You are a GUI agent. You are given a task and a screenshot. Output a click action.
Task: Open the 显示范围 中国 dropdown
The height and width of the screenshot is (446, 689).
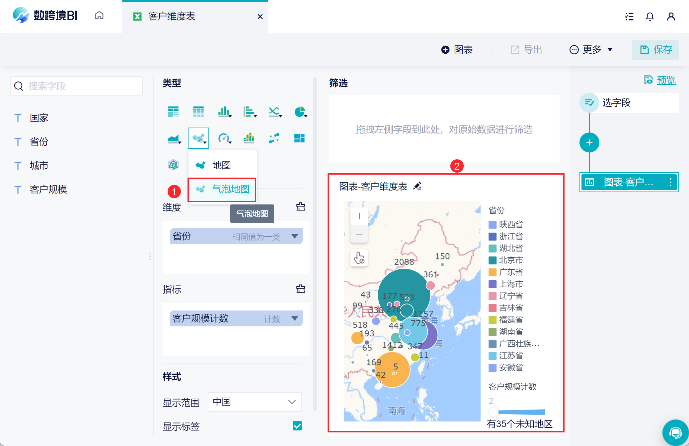[x=255, y=402]
